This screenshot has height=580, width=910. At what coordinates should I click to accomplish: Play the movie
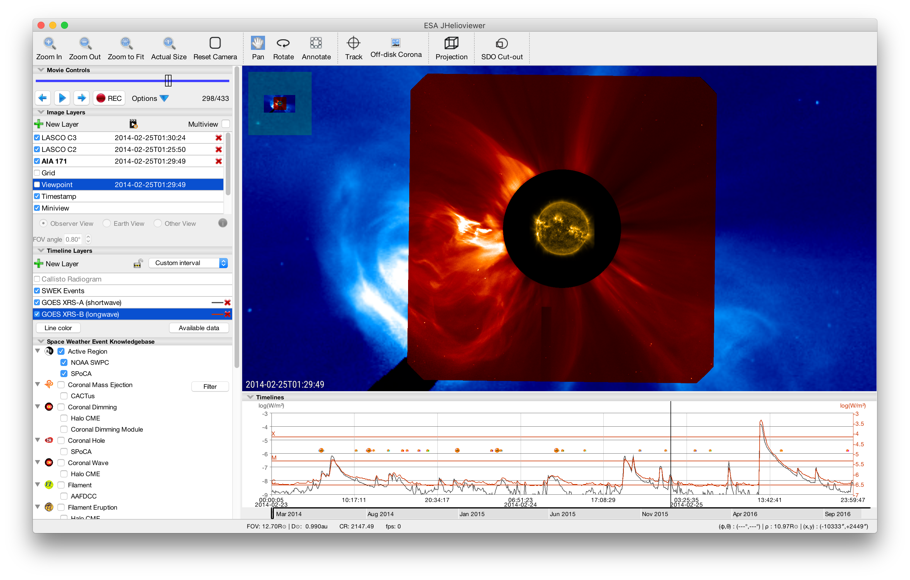(62, 98)
